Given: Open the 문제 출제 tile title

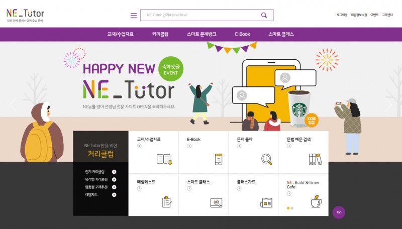Looking at the screenshot, I should [245, 139].
